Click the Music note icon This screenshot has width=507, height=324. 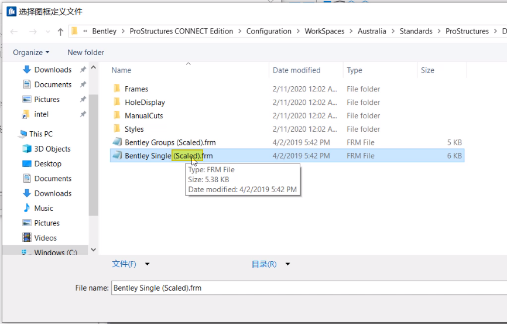(x=27, y=208)
